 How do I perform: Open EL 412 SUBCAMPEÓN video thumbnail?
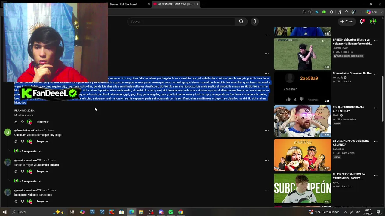point(303,188)
